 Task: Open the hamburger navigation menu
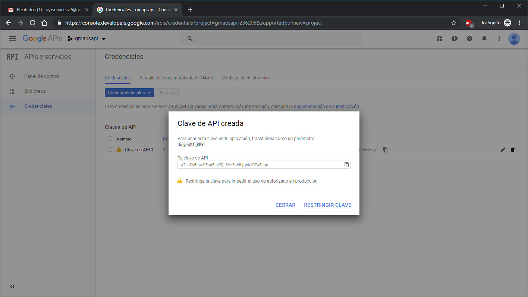coord(12,38)
